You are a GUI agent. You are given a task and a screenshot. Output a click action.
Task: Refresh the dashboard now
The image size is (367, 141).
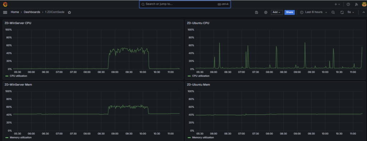pyautogui.click(x=342, y=13)
